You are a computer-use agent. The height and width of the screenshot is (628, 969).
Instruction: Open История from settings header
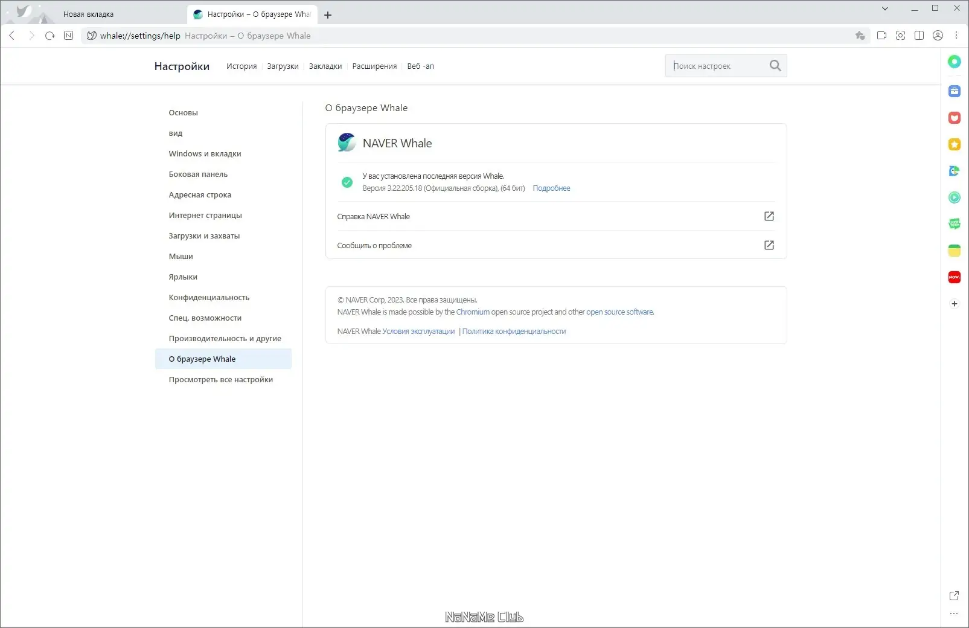pyautogui.click(x=241, y=66)
